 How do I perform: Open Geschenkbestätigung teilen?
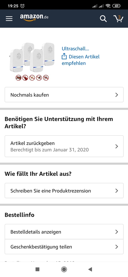click(64, 247)
